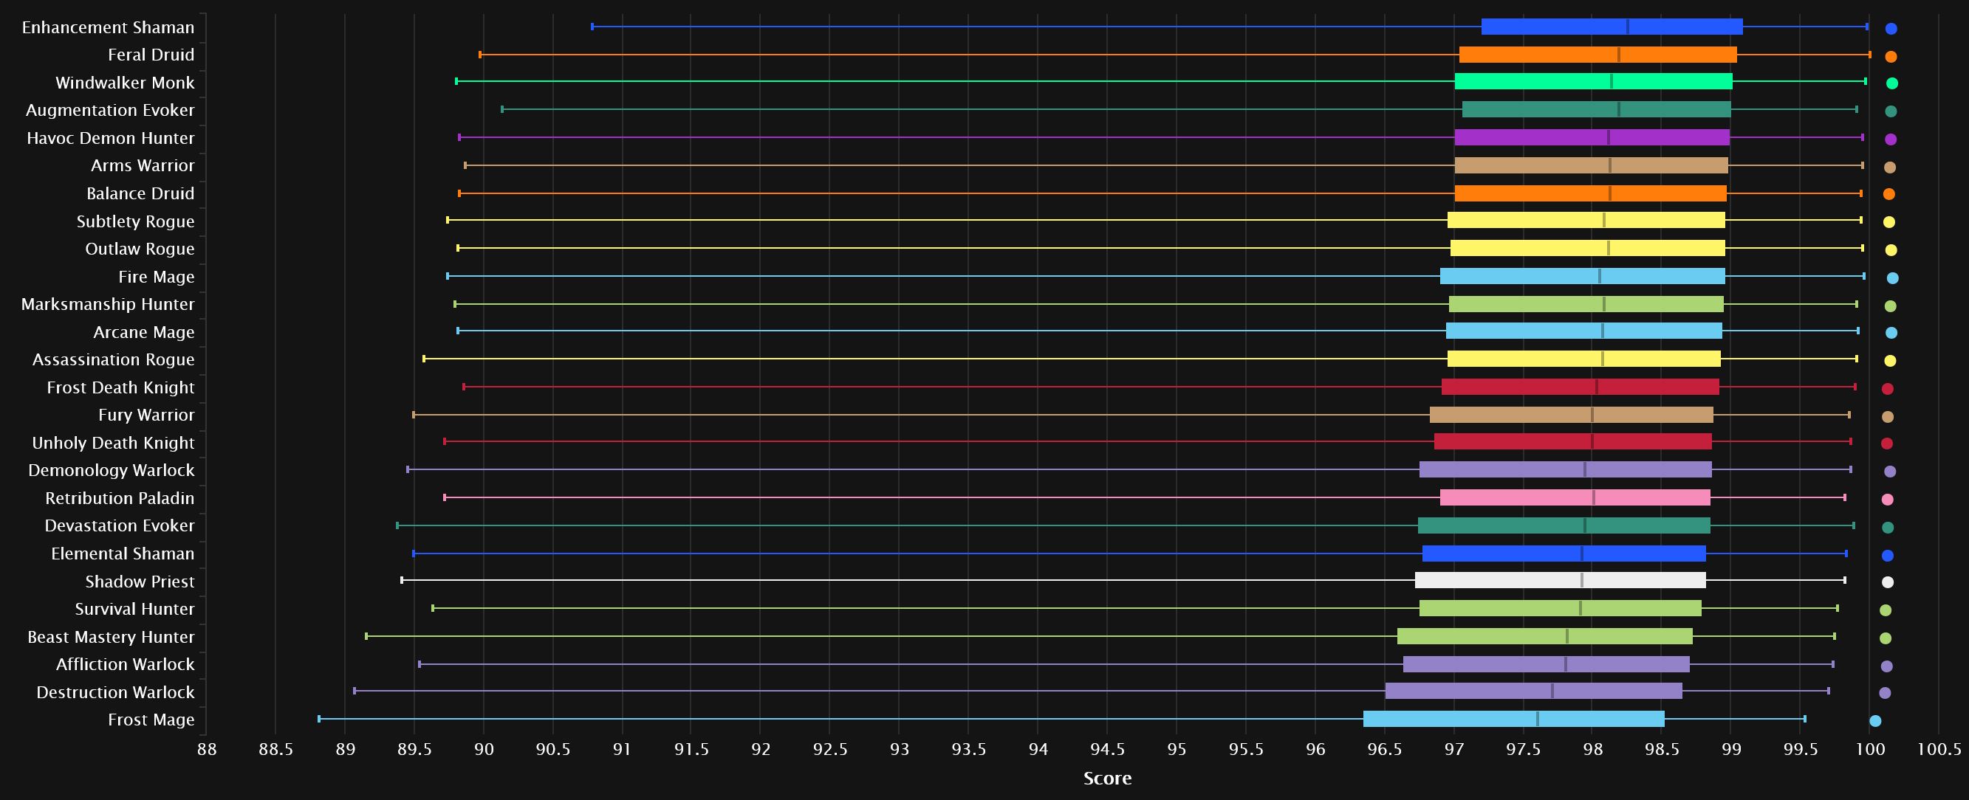Click the Affliction Warlock box bar
Viewport: 1969px width, 800px height.
pos(1547,664)
